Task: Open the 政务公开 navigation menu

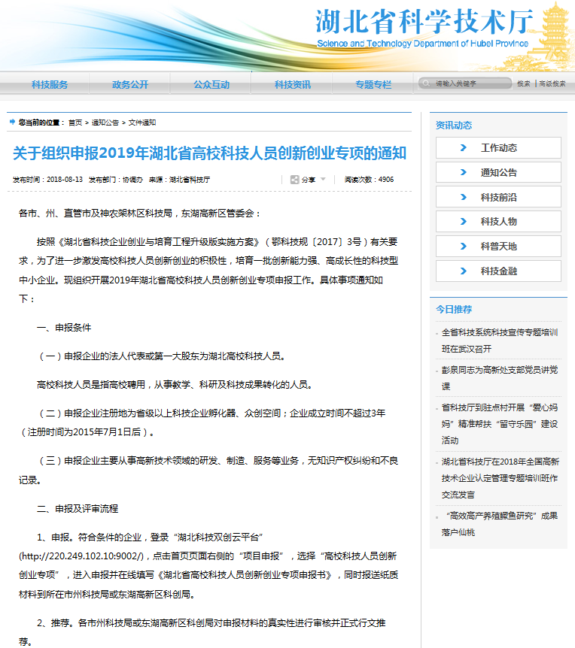Action: 130,85
